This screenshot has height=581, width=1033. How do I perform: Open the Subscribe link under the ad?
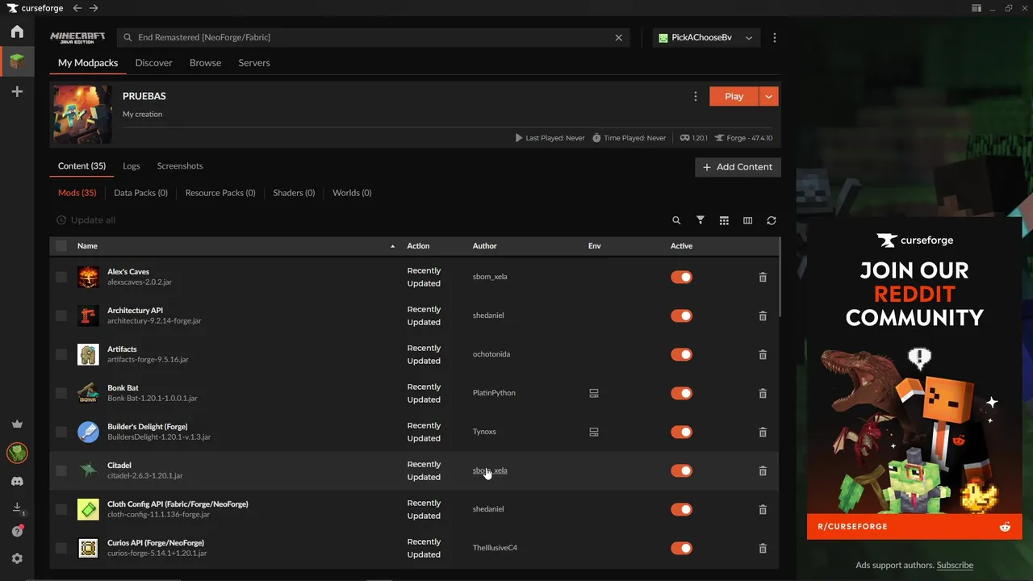[955, 565]
